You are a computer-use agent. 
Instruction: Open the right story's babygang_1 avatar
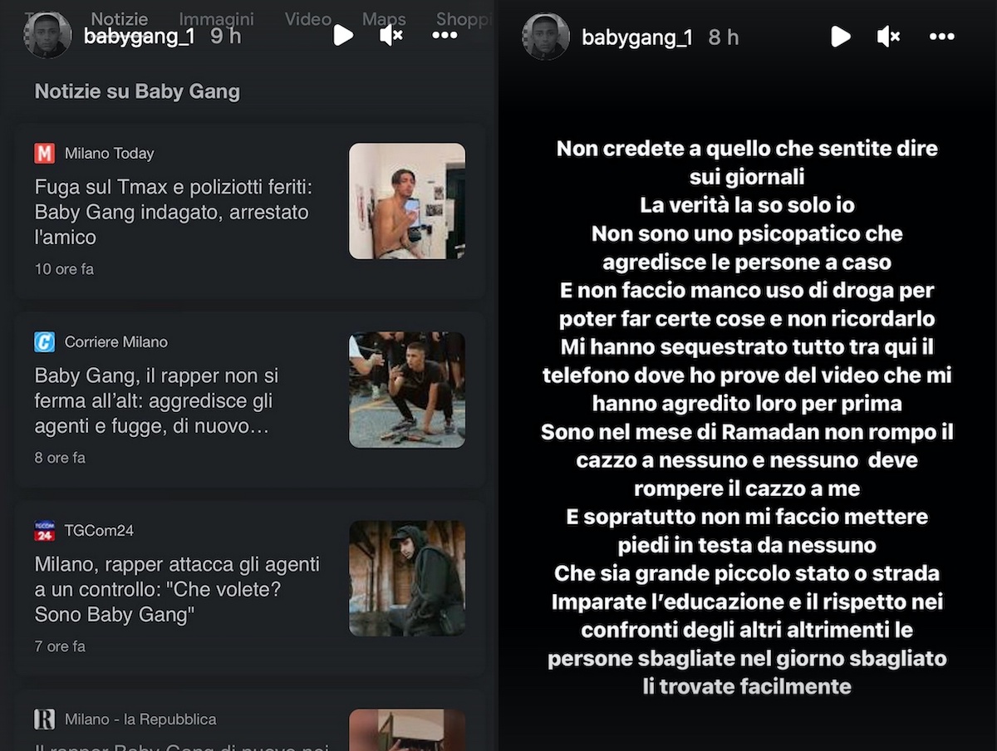pyautogui.click(x=545, y=37)
